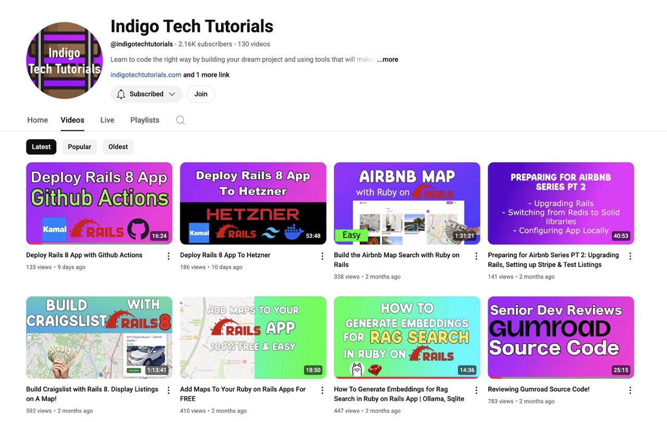Open options menu for Deploy Rails 8 App To Hetzner

322,256
